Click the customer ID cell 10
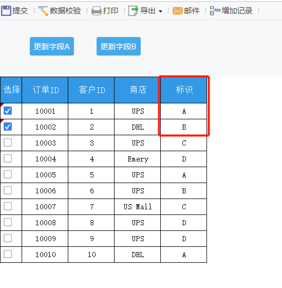Screen dimensions: 282x288 (x=91, y=255)
